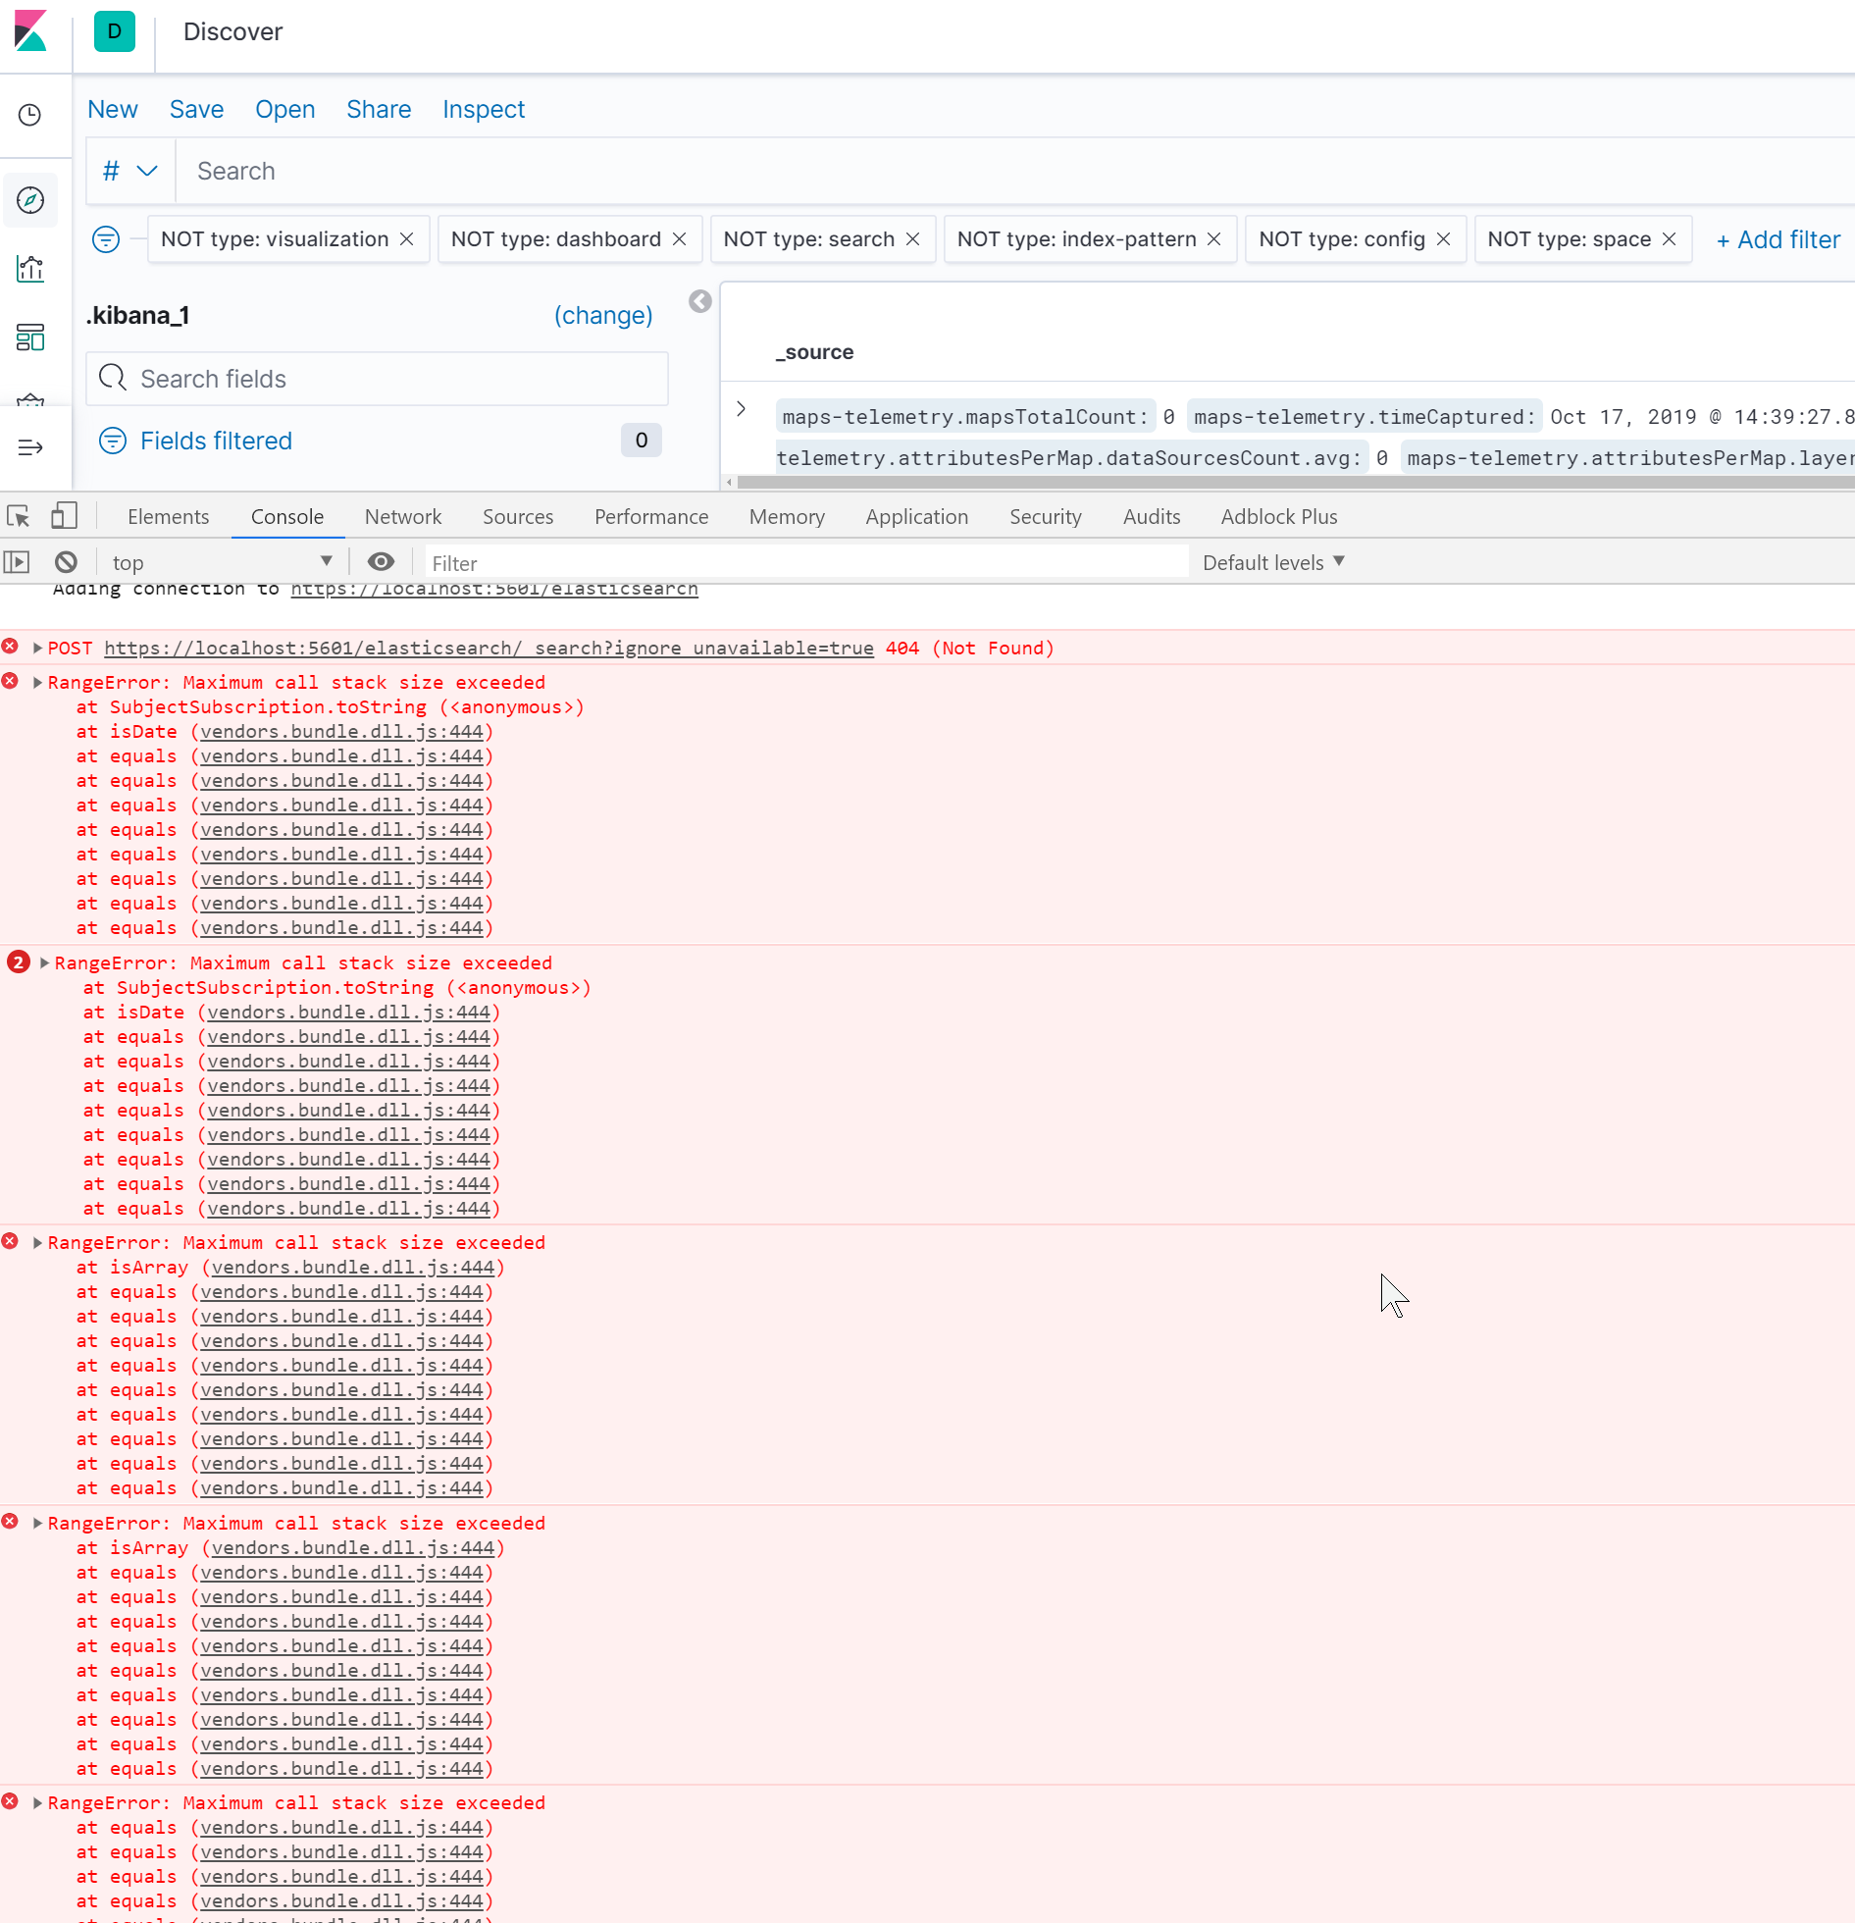The image size is (1855, 1923).
Task: Toggle the device emulation icon in DevTools
Action: tap(63, 515)
